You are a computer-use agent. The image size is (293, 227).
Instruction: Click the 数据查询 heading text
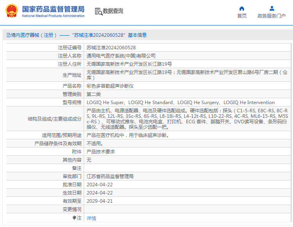point(113,11)
